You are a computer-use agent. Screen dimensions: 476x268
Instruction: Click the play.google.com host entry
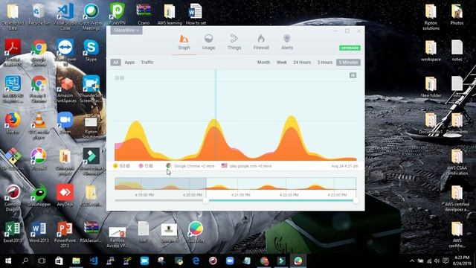246,166
